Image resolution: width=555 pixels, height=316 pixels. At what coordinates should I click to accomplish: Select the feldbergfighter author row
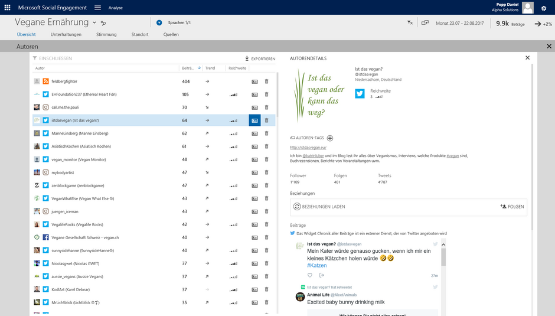(154, 82)
